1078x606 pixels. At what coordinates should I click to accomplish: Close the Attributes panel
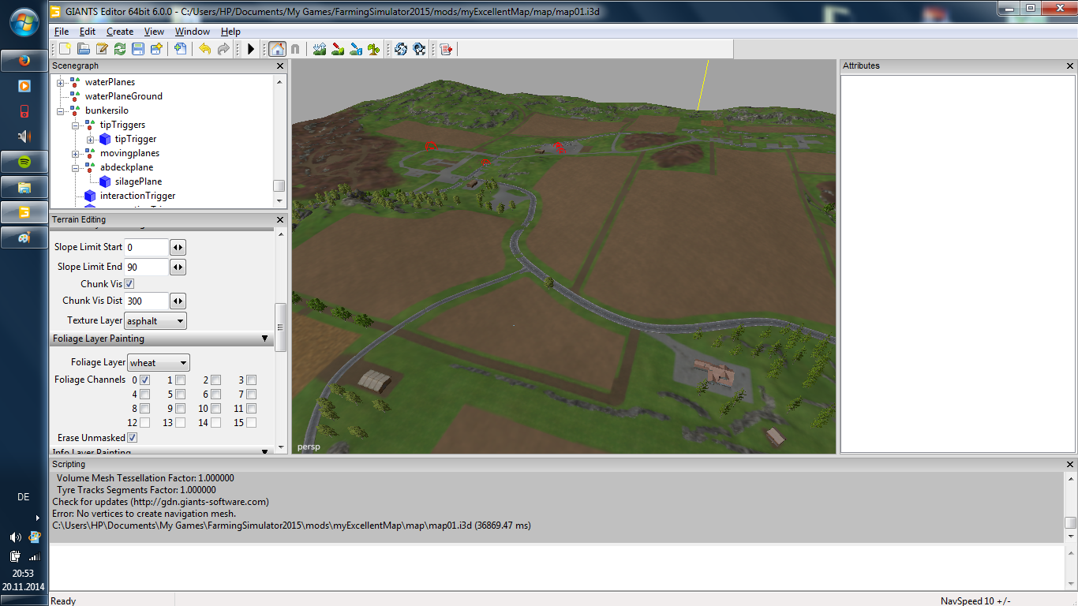(x=1070, y=65)
